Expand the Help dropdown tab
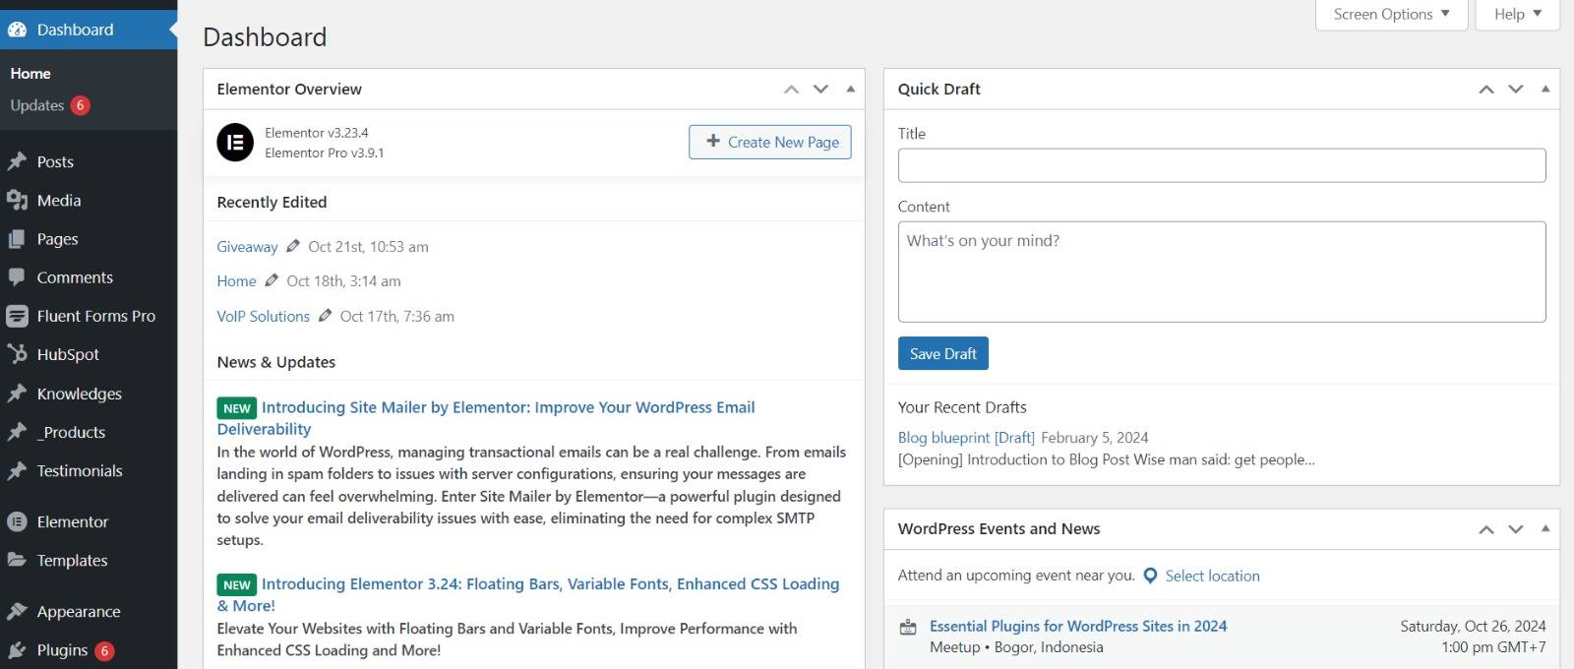This screenshot has width=1574, height=669. (x=1517, y=14)
